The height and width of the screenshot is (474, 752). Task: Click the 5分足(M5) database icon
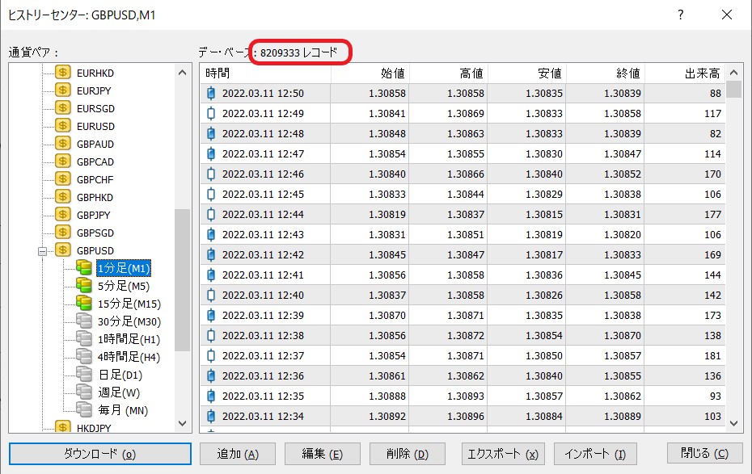[x=84, y=285]
